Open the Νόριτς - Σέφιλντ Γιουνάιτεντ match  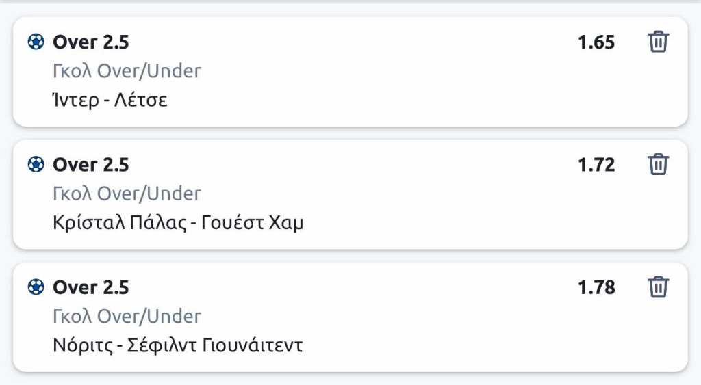tap(177, 345)
